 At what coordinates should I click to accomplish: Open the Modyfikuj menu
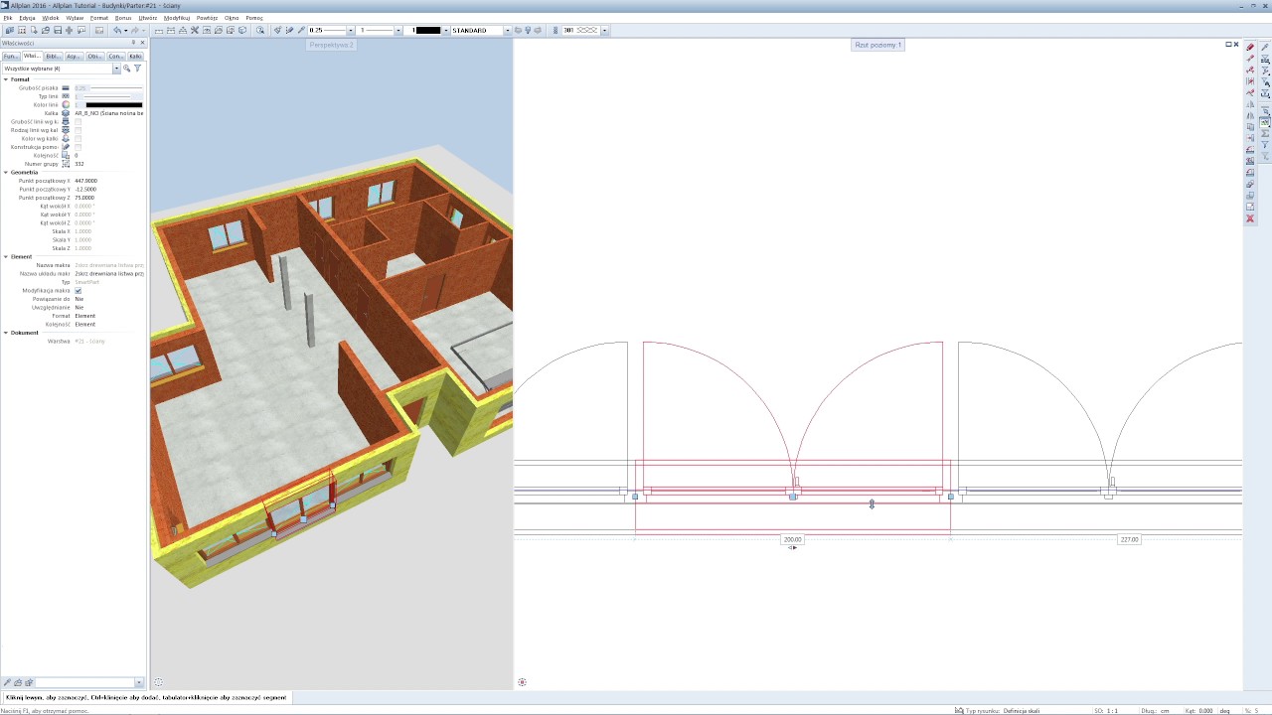pyautogui.click(x=177, y=18)
